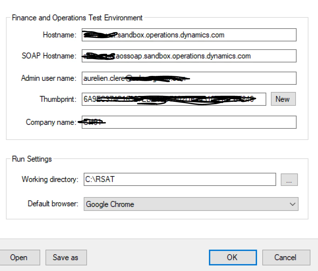Cancel the settings dialog
The width and height of the screenshot is (318, 271).
(286, 258)
